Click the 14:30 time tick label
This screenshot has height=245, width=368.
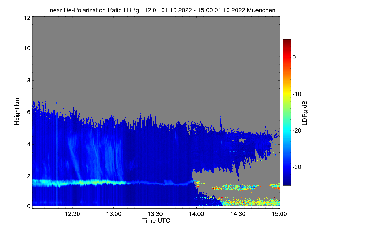coord(238,214)
